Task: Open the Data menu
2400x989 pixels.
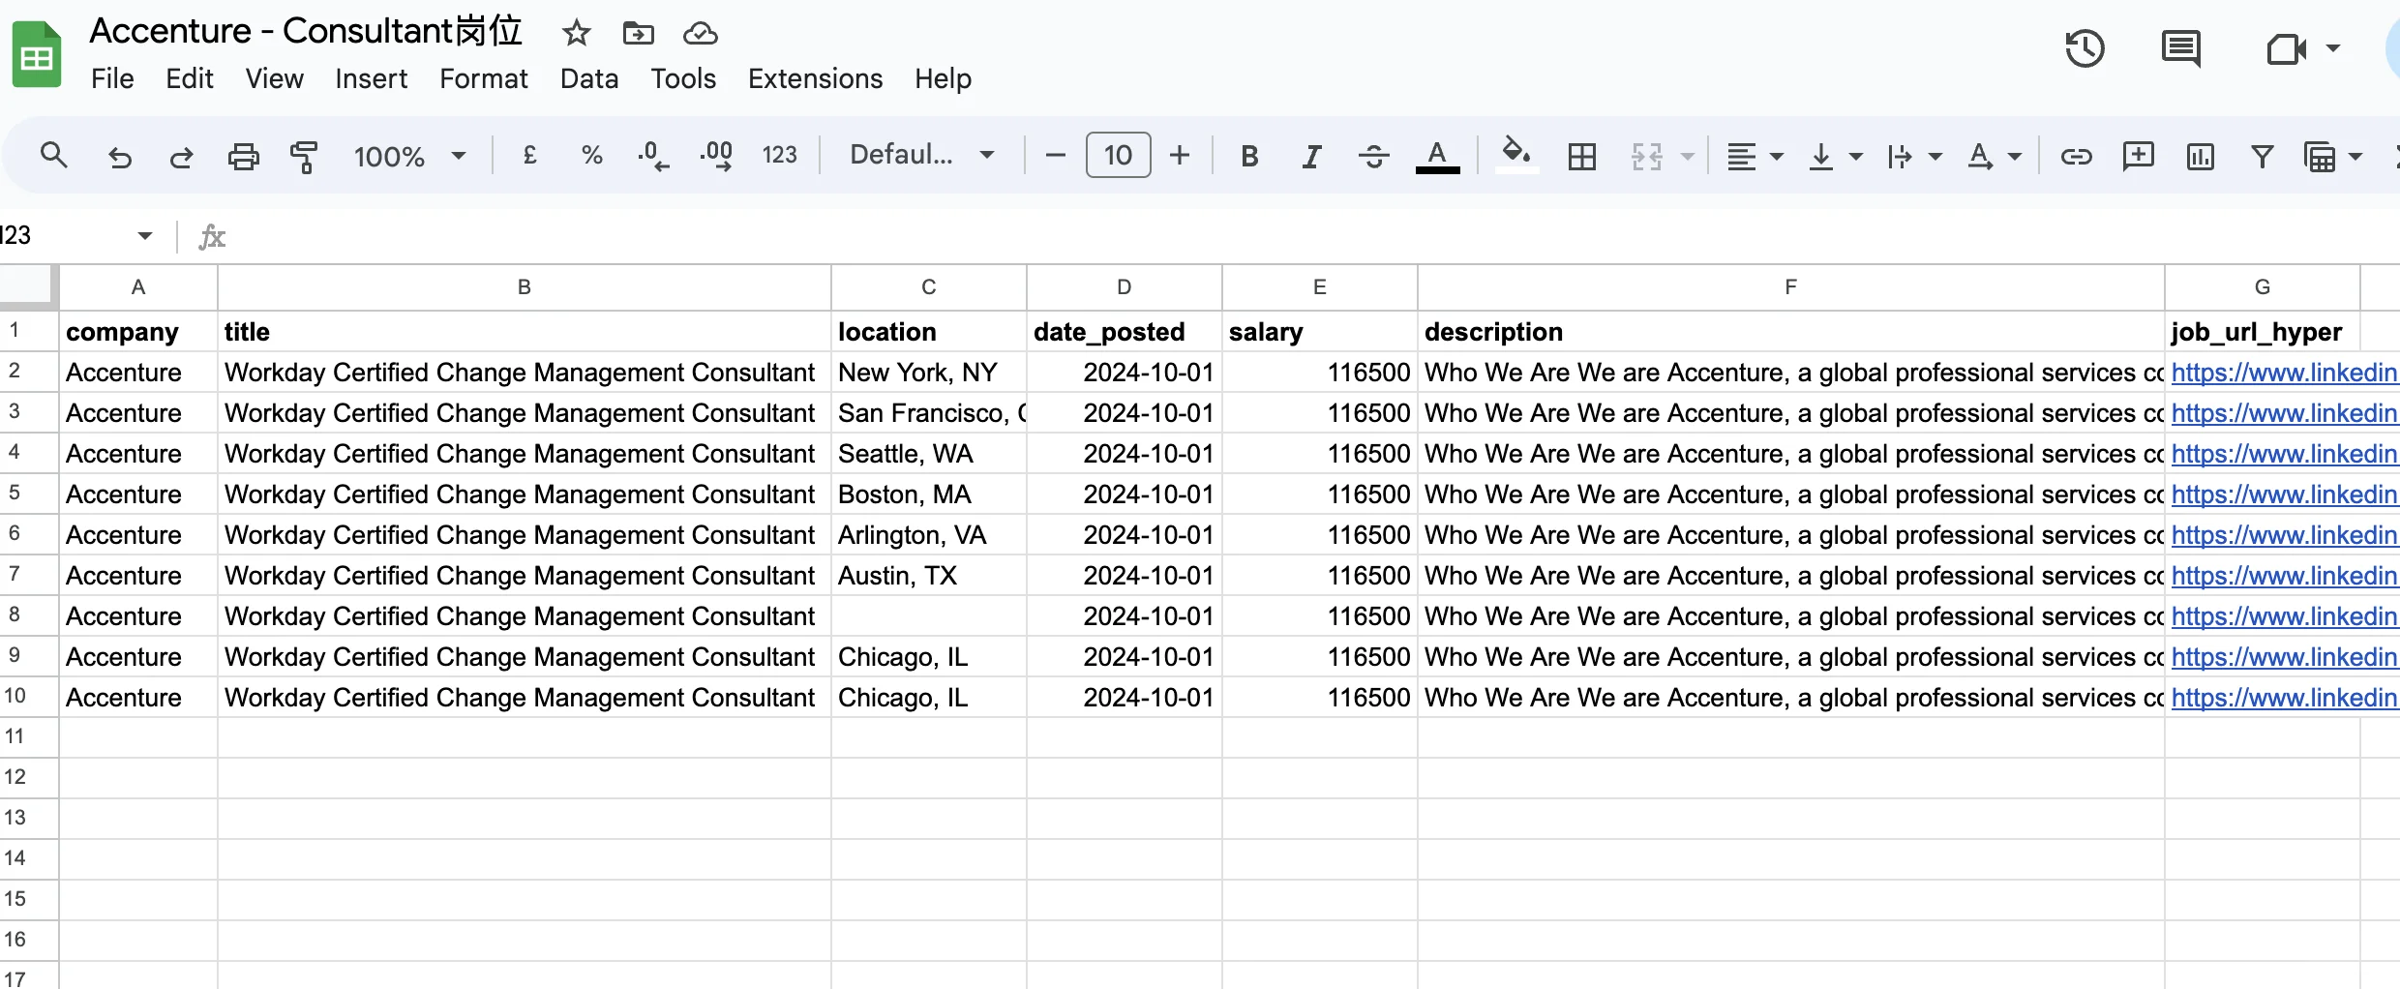Action: click(x=589, y=78)
